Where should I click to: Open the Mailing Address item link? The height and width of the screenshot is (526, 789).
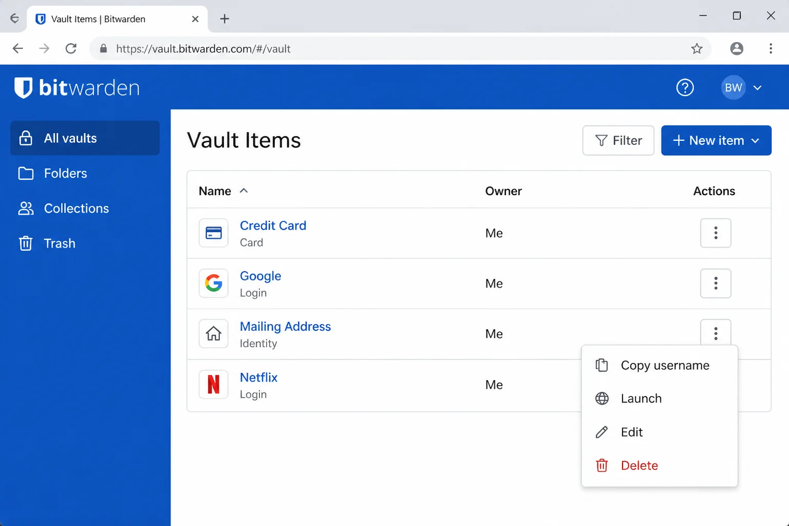point(285,326)
